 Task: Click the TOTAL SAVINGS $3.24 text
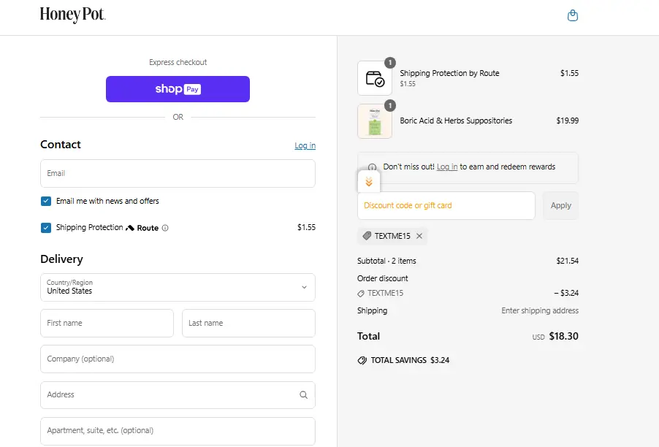click(x=410, y=360)
